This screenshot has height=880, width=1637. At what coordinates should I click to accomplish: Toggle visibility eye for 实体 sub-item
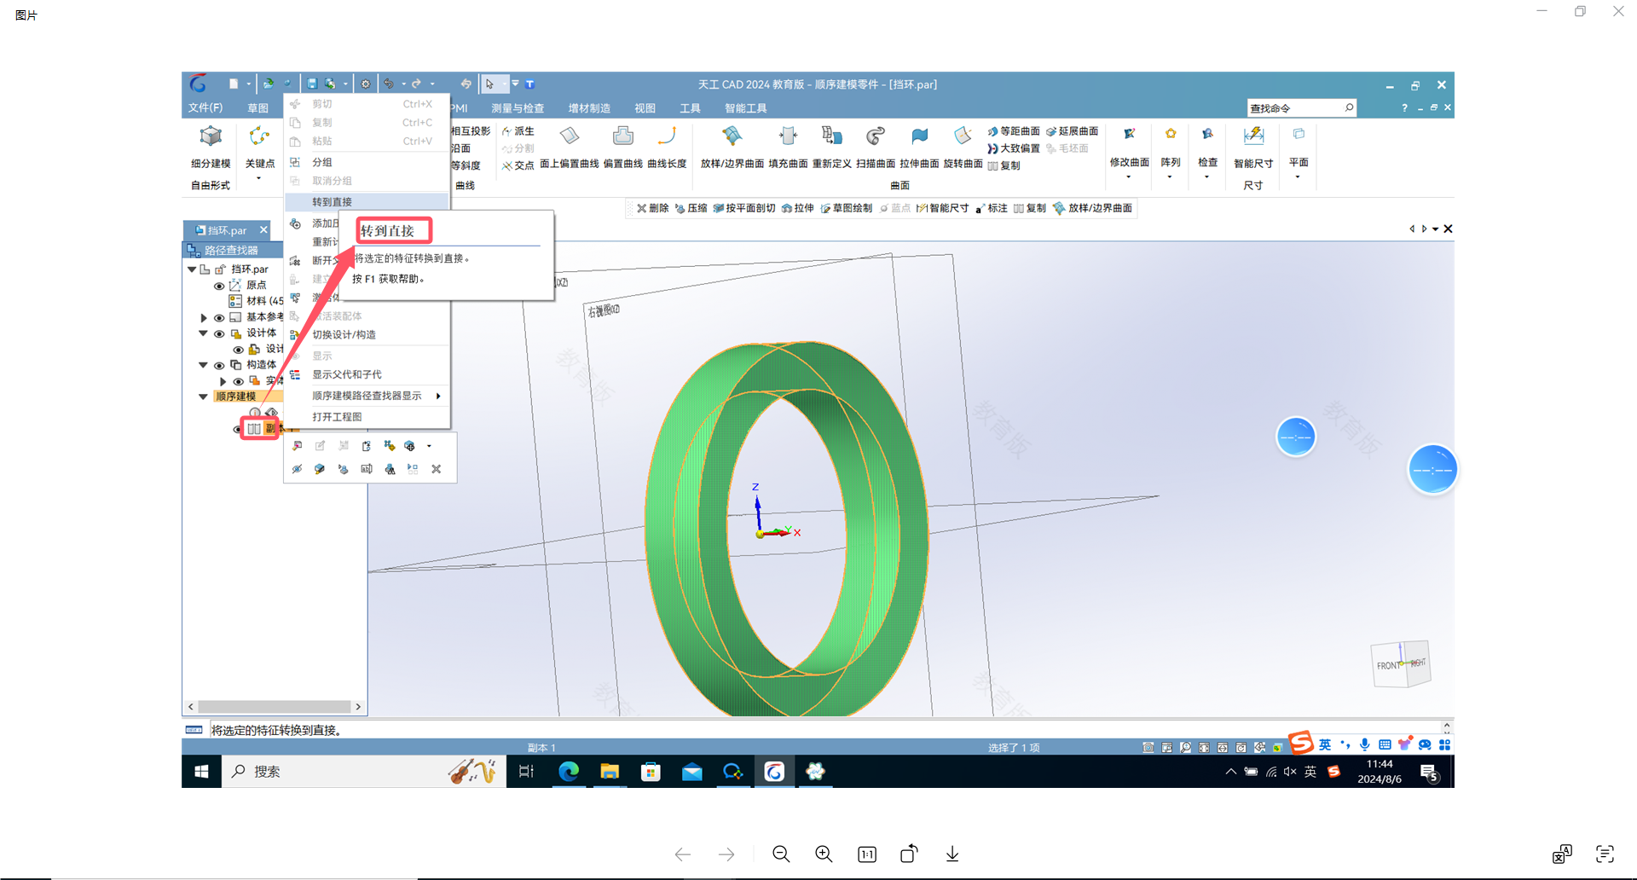[x=239, y=381]
